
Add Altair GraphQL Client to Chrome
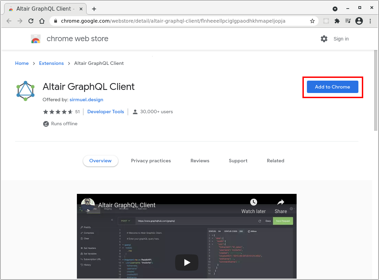pos(332,87)
